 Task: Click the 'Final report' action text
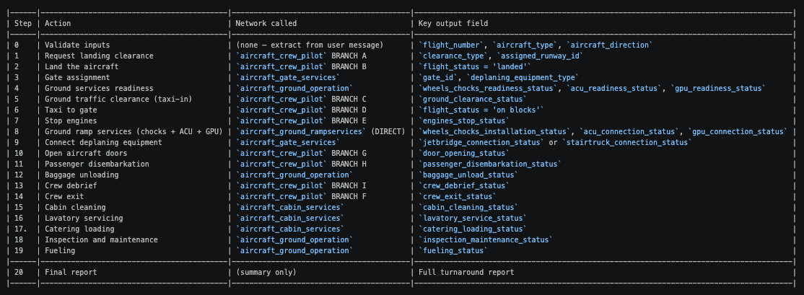71,272
